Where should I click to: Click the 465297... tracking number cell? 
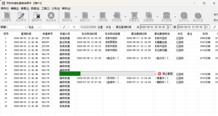pyautogui.click(x=47, y=42)
